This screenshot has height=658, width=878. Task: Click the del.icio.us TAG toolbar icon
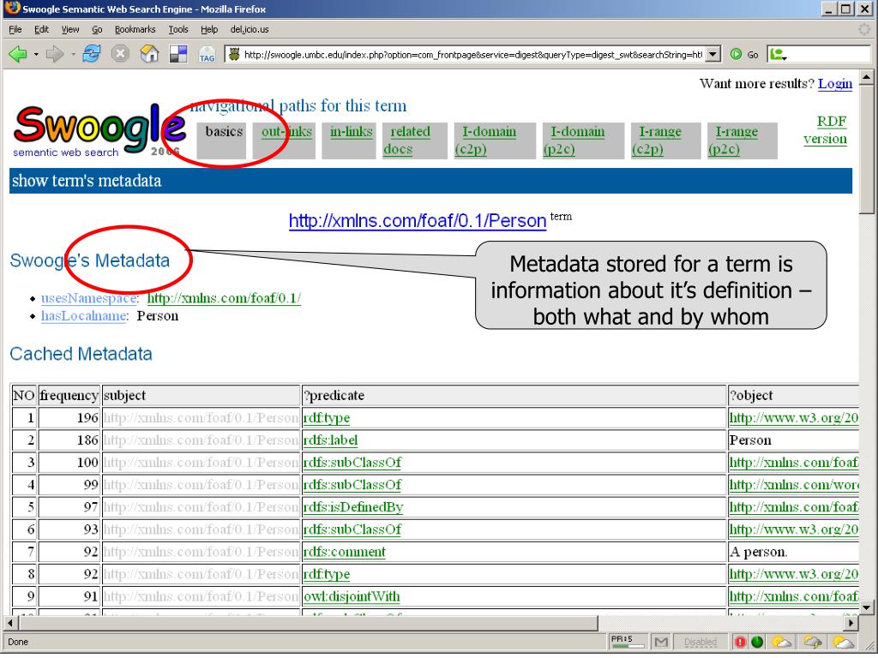coord(207,54)
